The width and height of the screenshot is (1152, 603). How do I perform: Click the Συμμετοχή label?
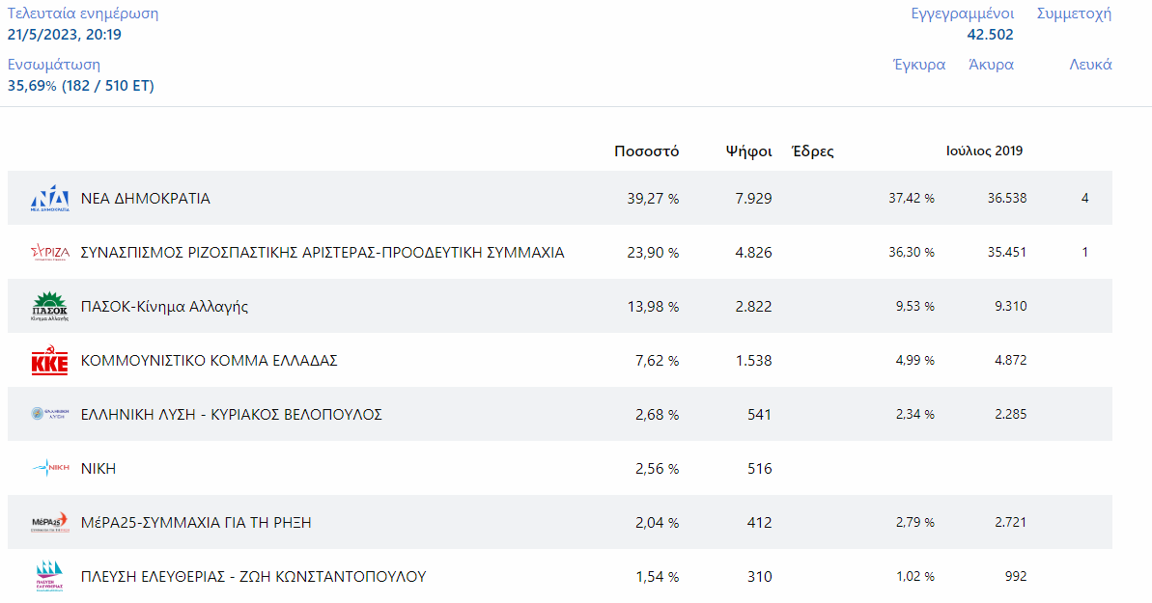1074,14
